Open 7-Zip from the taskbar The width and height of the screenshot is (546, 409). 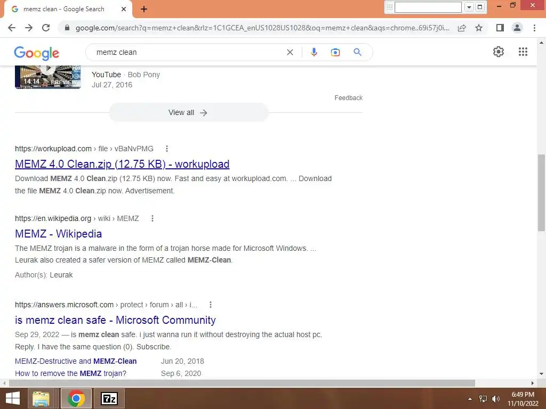click(x=109, y=398)
